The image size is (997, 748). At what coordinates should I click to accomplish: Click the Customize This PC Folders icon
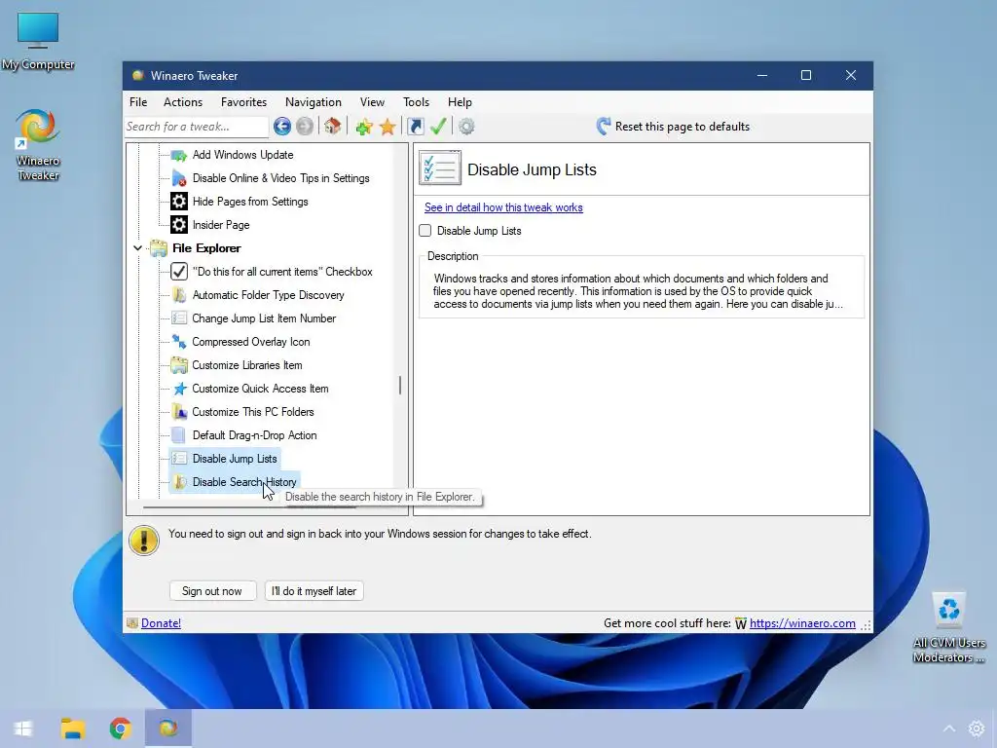pos(179,412)
